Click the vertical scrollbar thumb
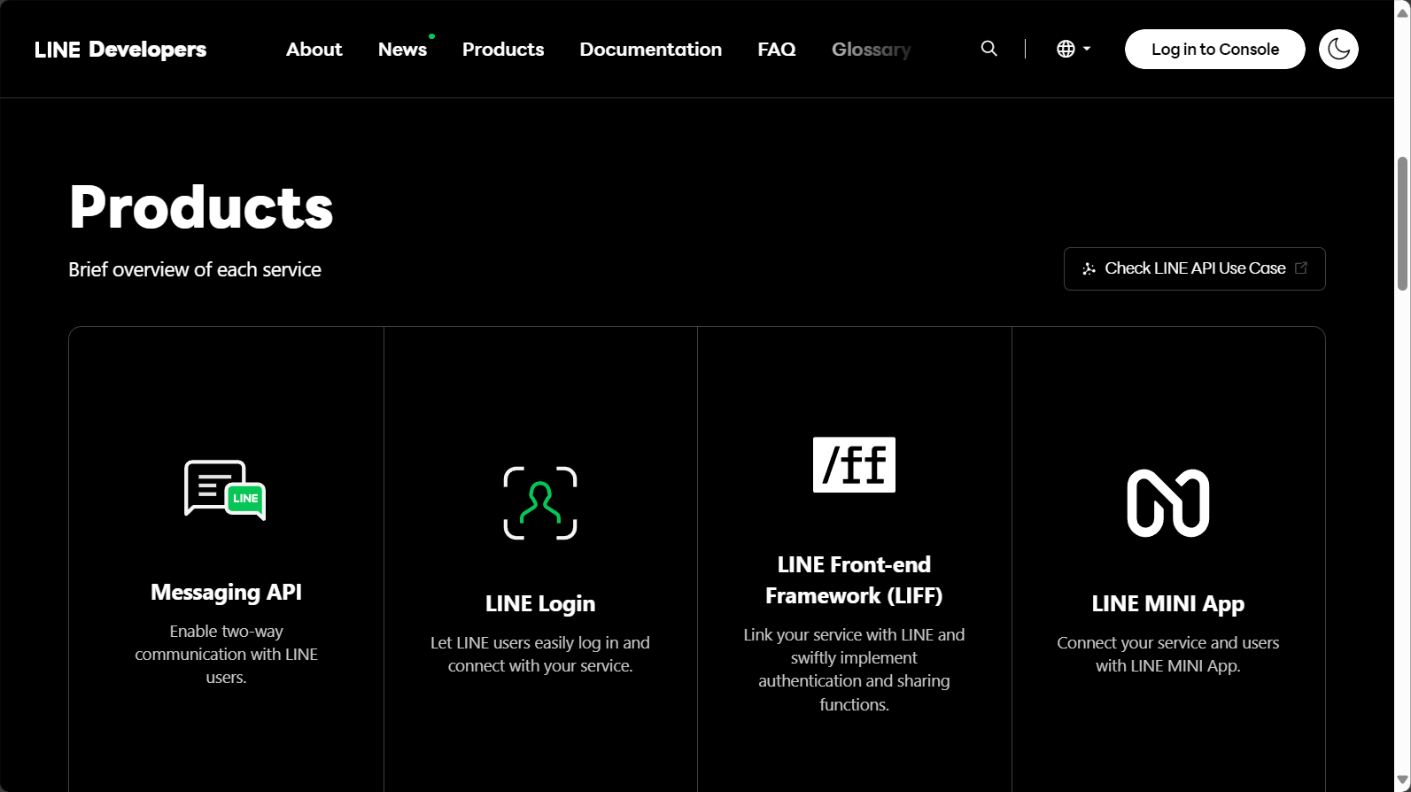Viewport: 1411px width, 792px height. [1403, 223]
